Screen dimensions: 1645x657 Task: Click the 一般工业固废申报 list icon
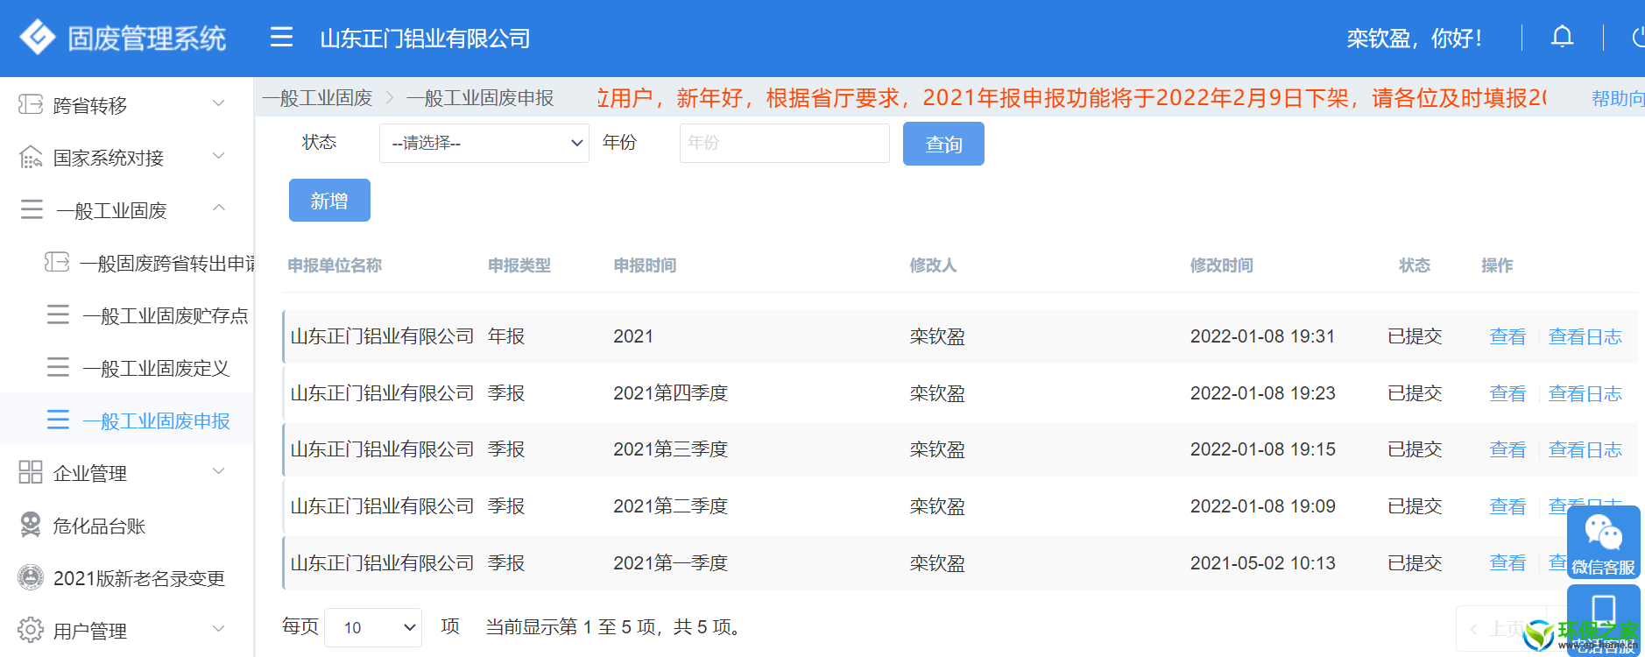[x=58, y=420]
